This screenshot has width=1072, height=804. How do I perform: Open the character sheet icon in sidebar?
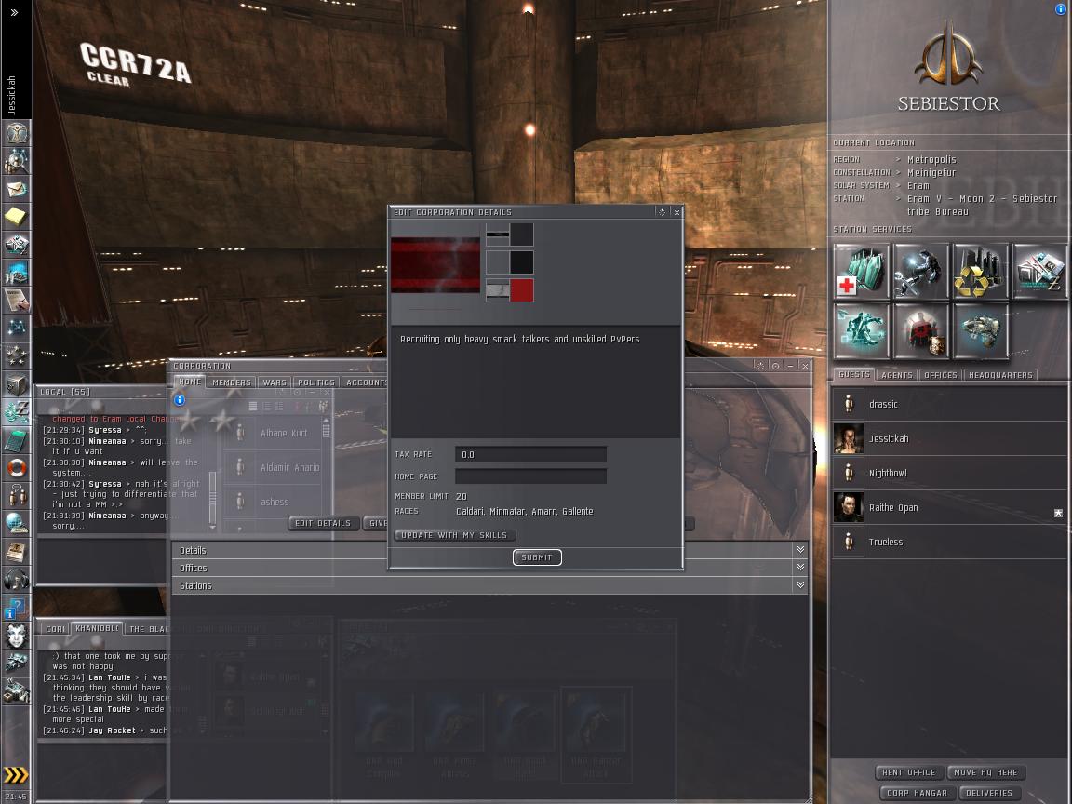(x=16, y=133)
